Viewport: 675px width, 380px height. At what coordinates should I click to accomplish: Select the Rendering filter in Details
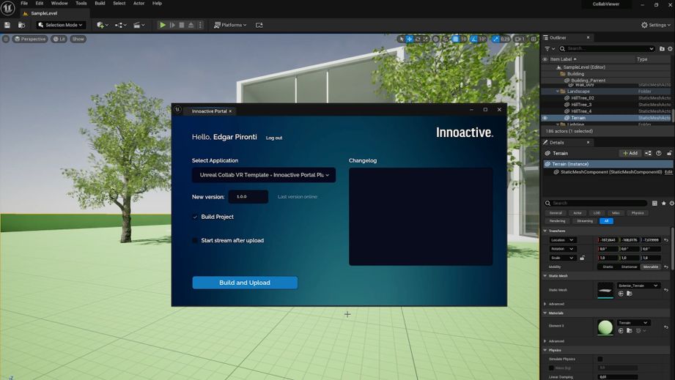[557, 221]
